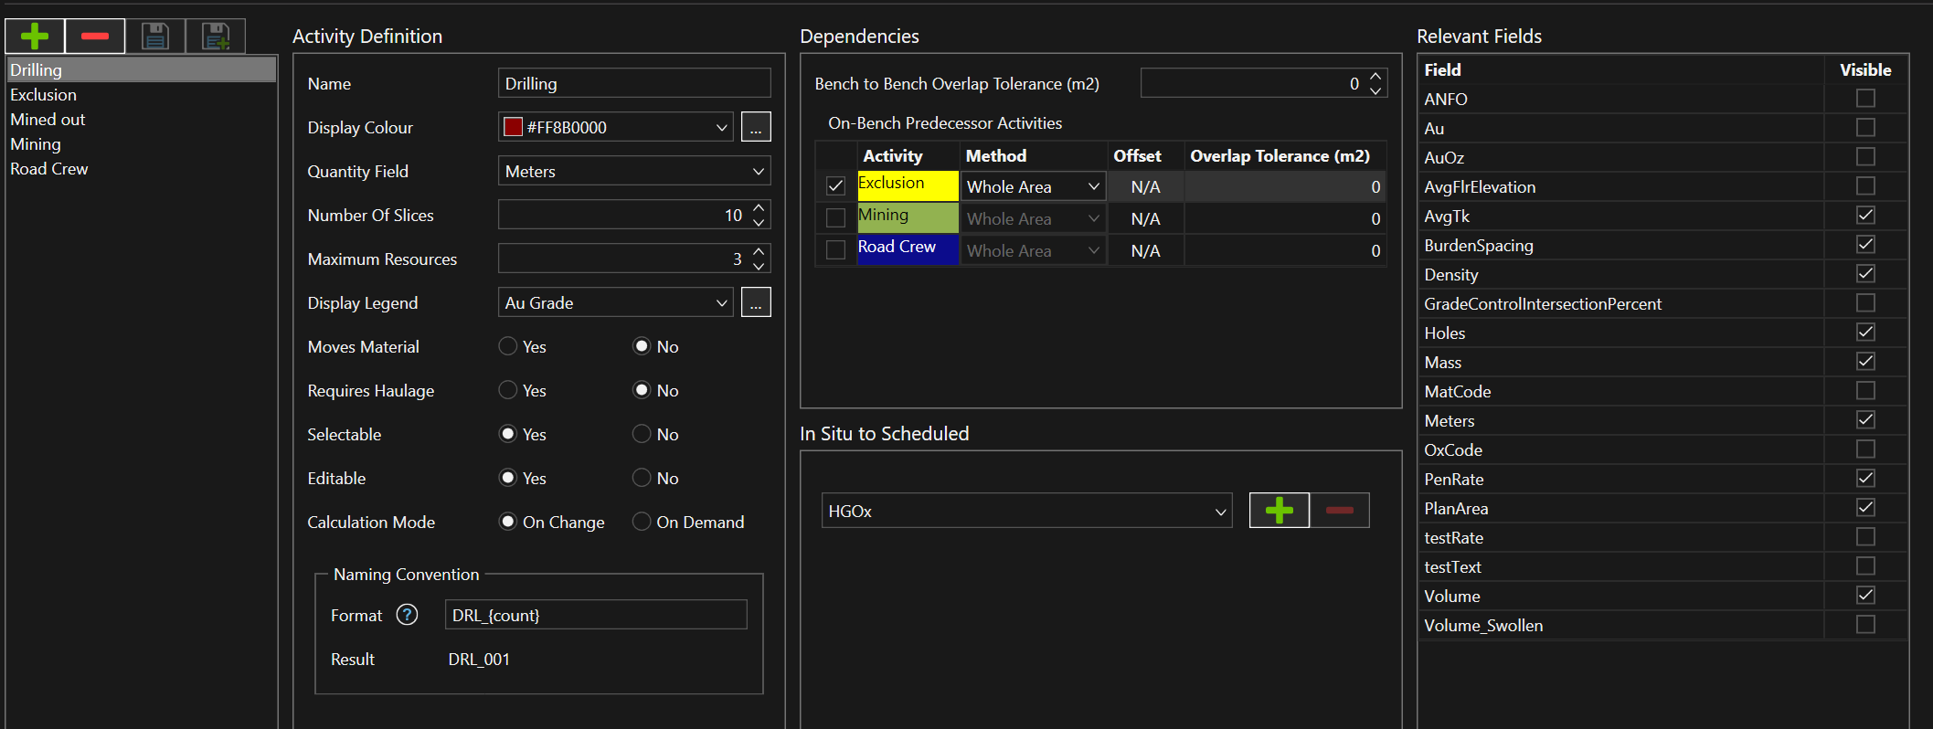Image resolution: width=1933 pixels, height=729 pixels.
Task: Enable the Mining predecessor activity checkbox
Action: click(x=835, y=218)
